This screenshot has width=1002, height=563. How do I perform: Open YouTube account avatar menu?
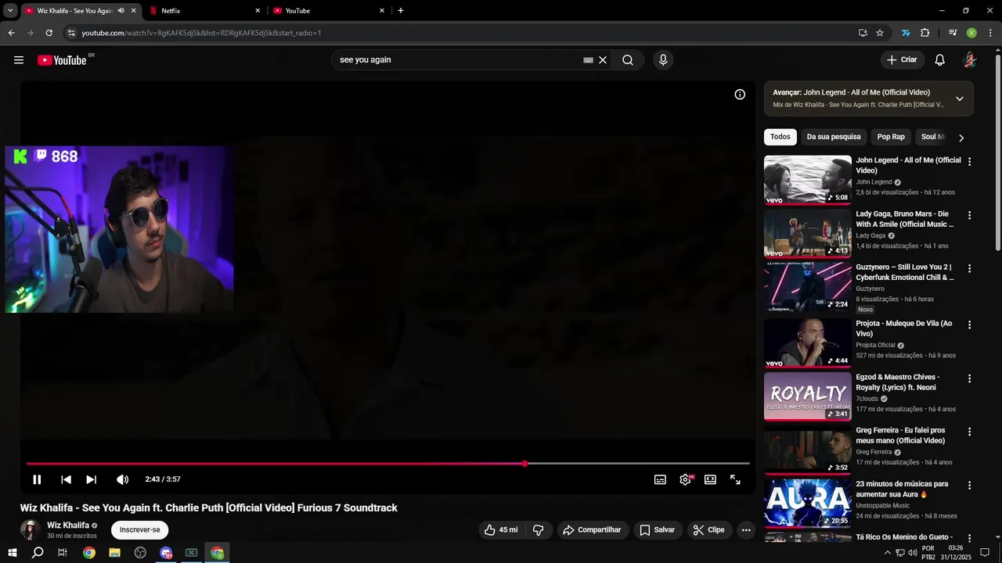click(x=969, y=60)
